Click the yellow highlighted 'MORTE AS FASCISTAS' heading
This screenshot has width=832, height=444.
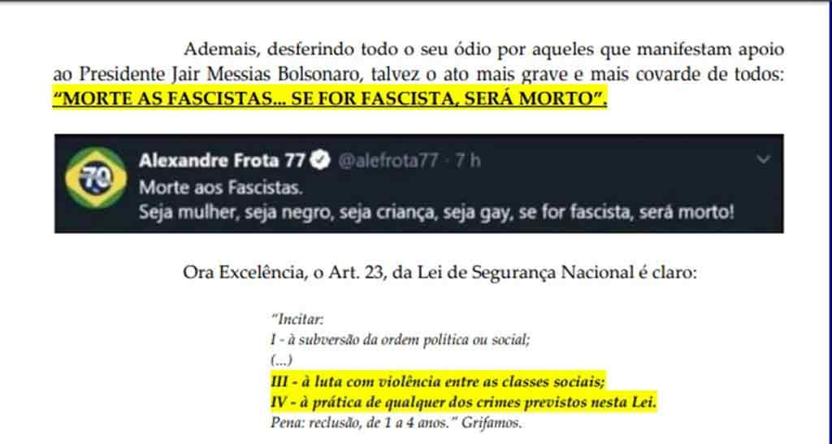point(330,98)
